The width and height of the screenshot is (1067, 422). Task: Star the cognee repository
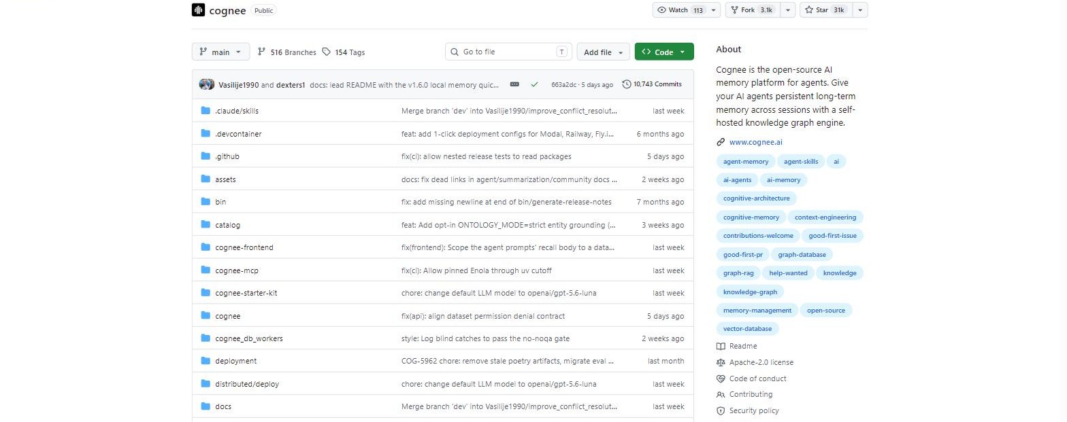coord(825,10)
